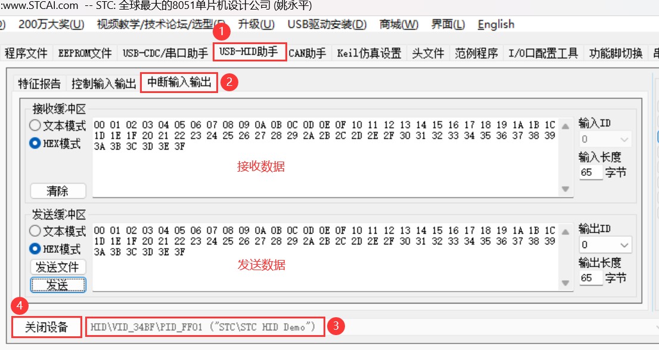Open the 升级(U) menu

[x=256, y=24]
